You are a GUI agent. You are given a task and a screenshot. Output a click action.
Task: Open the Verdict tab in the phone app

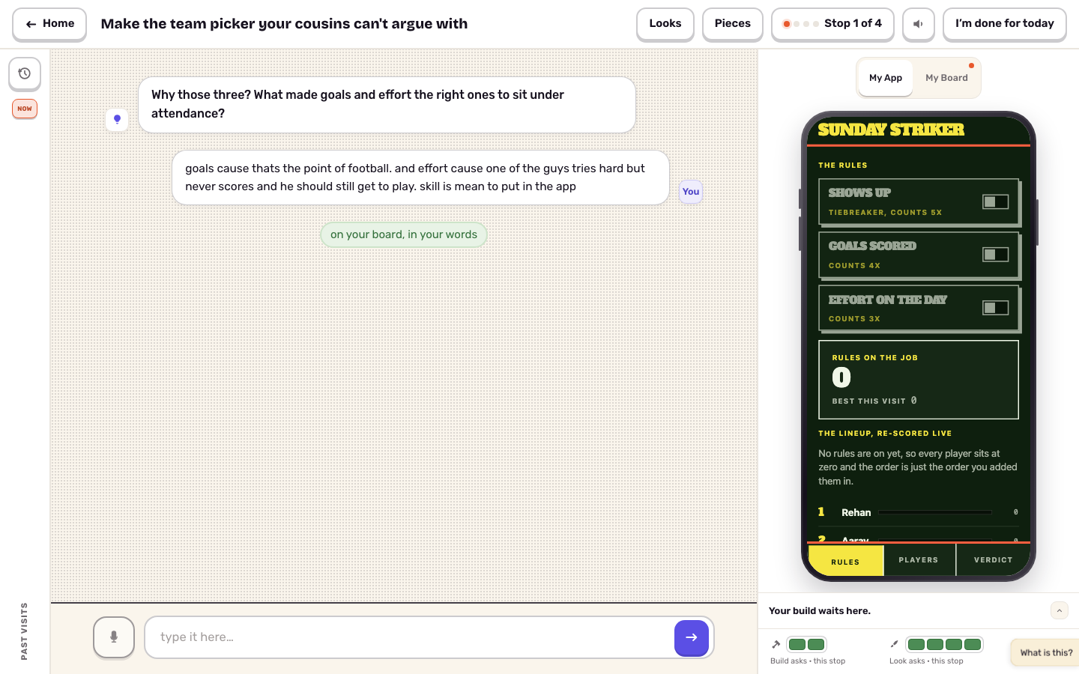pos(993,560)
